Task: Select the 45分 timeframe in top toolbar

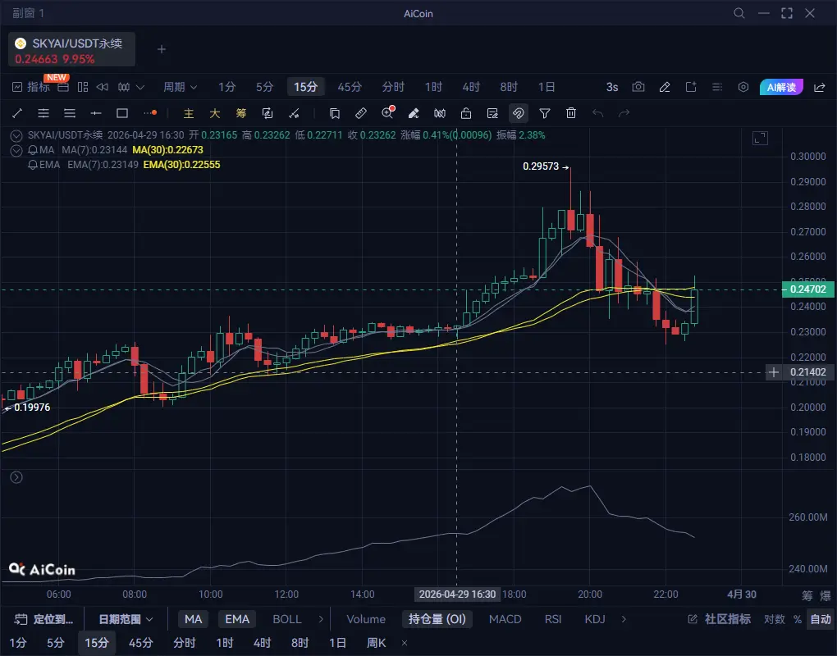Action: pyautogui.click(x=350, y=87)
